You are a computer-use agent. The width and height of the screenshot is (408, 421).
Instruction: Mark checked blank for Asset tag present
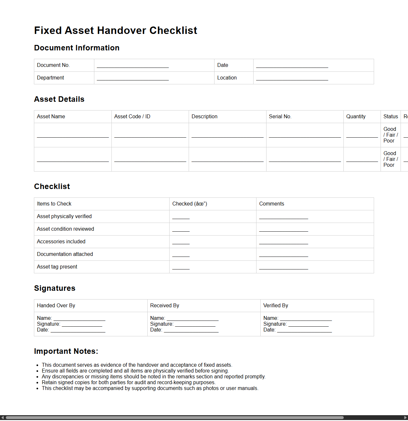(x=181, y=267)
